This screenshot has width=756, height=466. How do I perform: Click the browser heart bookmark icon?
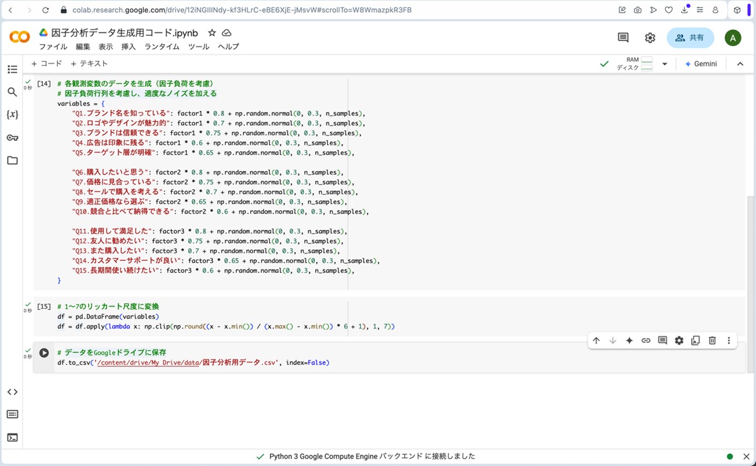click(x=669, y=10)
